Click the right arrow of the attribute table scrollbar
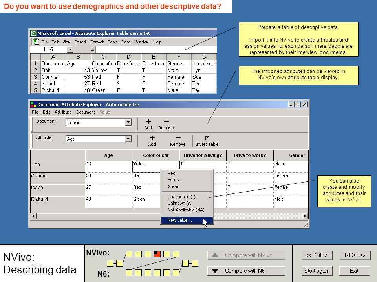 click(305, 216)
